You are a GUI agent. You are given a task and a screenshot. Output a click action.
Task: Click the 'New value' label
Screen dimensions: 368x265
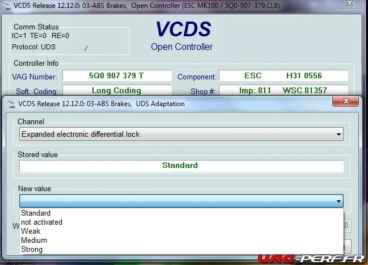(x=34, y=188)
